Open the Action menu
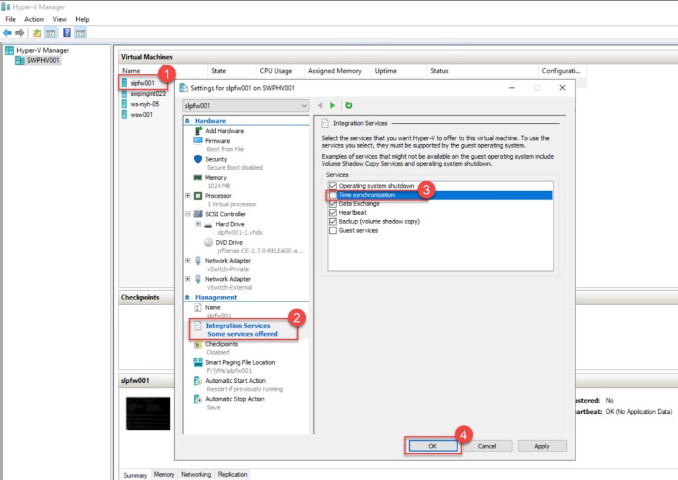 (34, 19)
